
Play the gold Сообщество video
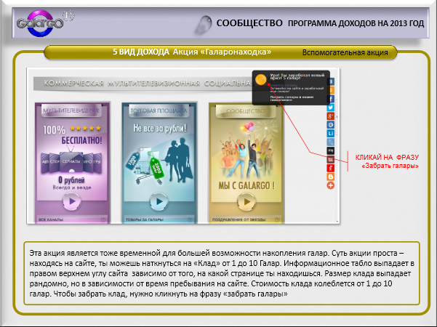(x=246, y=202)
